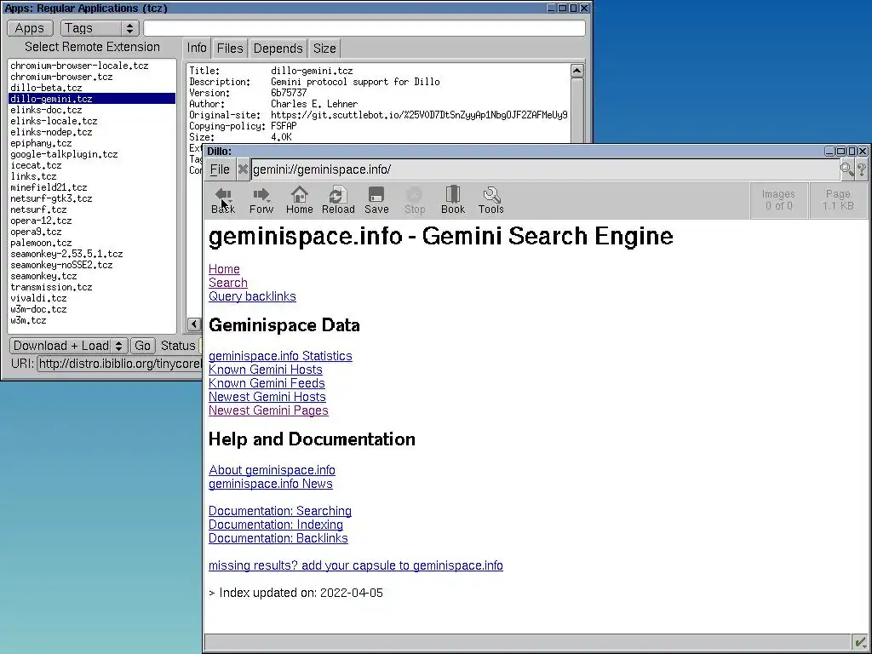Switch to the Files tab

click(x=230, y=49)
